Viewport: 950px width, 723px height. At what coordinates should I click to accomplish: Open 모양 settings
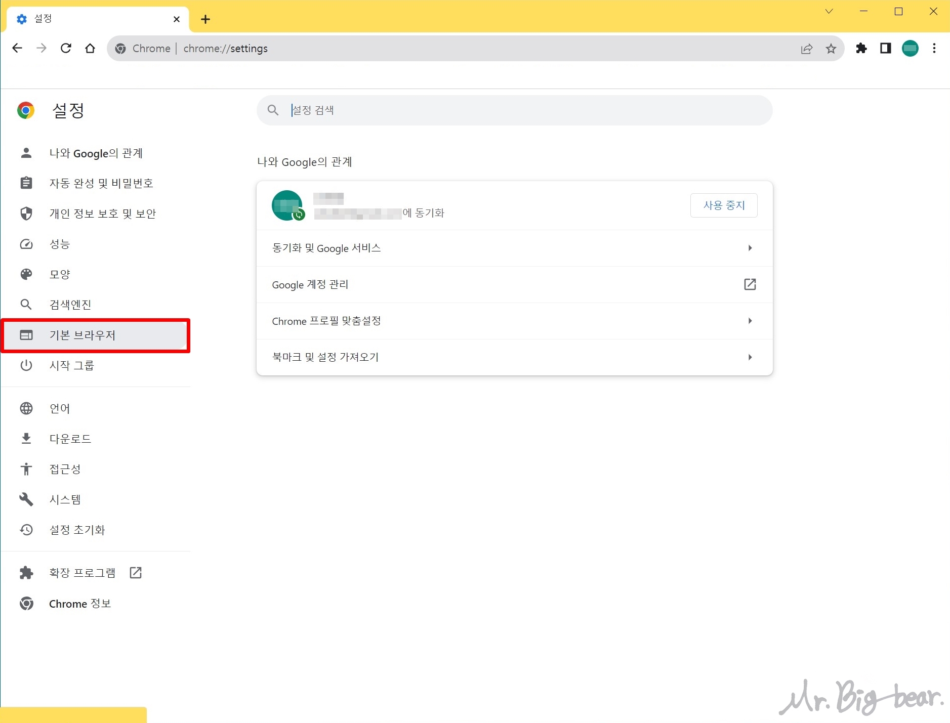[96, 274]
